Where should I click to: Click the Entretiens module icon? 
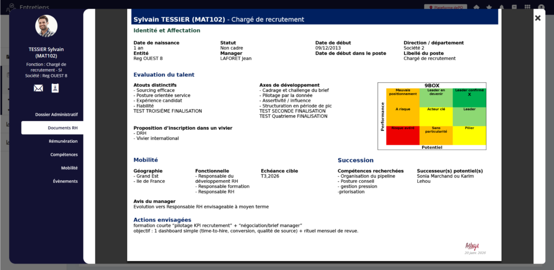tap(10, 7)
